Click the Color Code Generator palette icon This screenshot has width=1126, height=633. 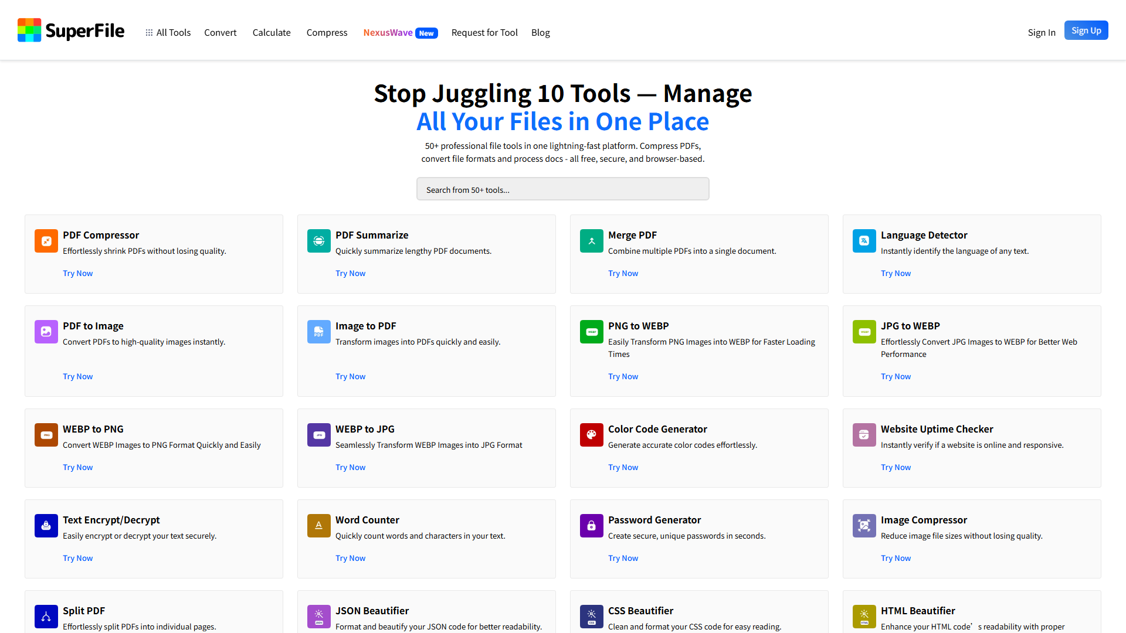tap(591, 435)
